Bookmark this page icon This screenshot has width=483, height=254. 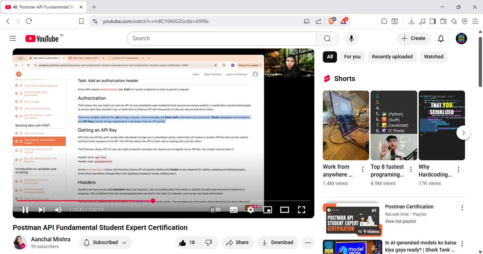81,21
